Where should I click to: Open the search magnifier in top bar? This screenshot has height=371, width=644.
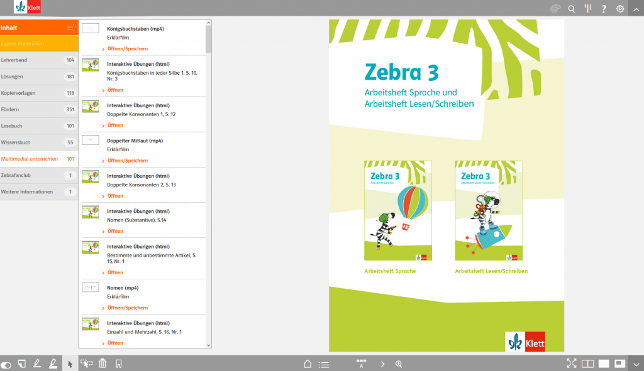tap(571, 9)
